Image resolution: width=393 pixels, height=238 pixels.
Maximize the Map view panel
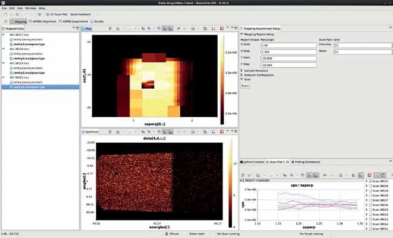[x=236, y=28]
